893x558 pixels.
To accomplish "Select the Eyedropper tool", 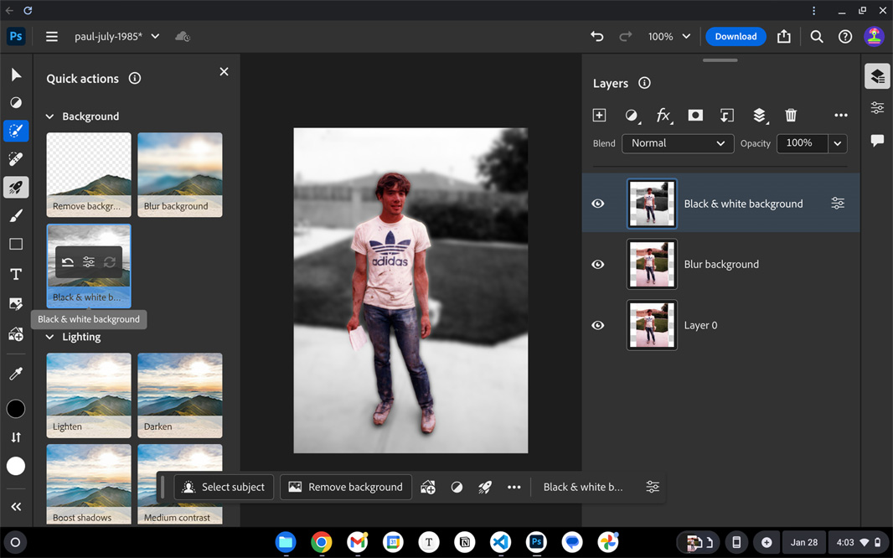I will 16,374.
